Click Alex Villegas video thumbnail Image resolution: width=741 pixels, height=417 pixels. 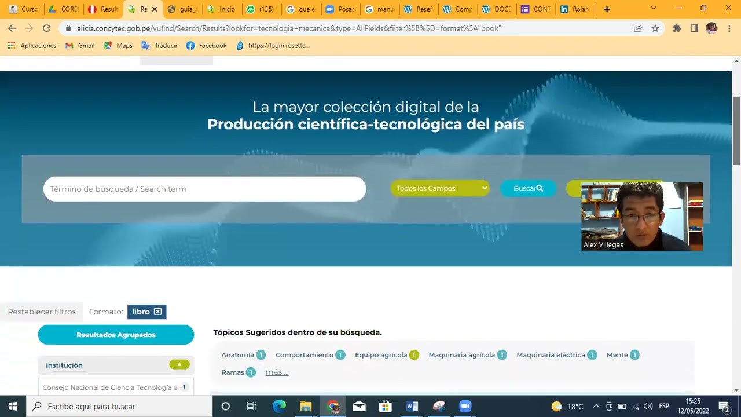click(x=642, y=217)
